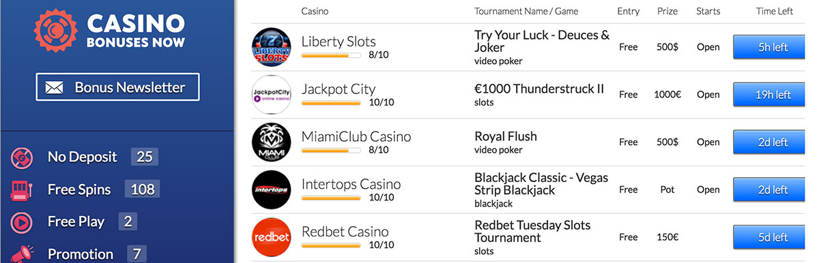Screen dimensions: 819x263
Task: Click the Free Play circular play icon
Action: pos(23,221)
